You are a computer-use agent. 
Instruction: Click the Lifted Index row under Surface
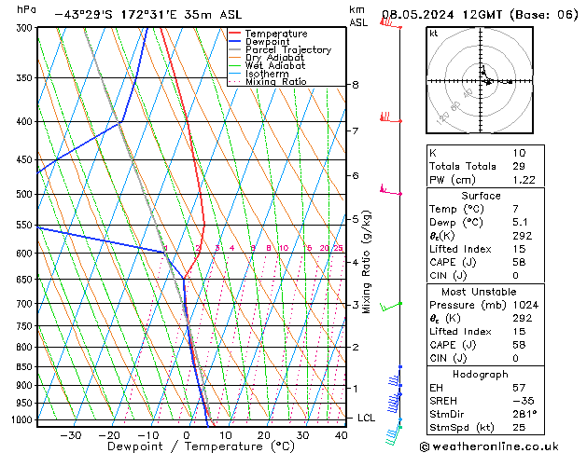485,249
